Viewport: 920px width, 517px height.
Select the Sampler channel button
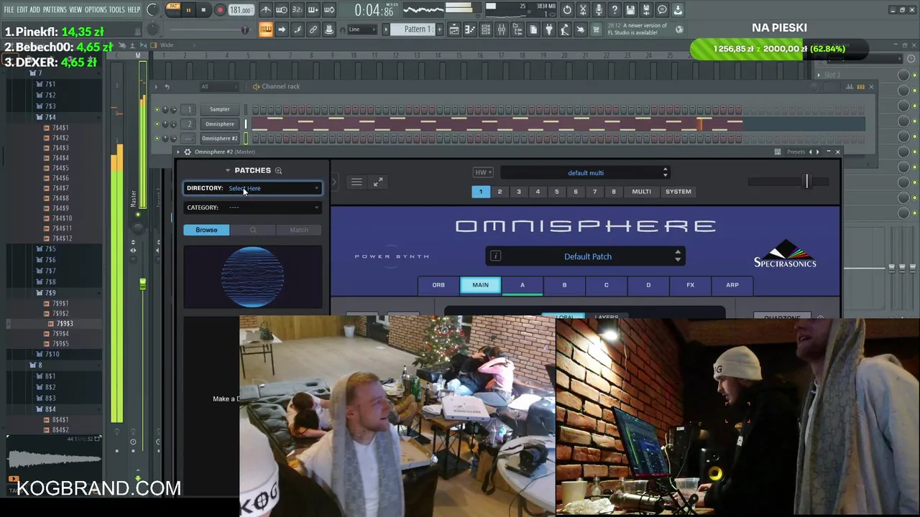click(219, 110)
